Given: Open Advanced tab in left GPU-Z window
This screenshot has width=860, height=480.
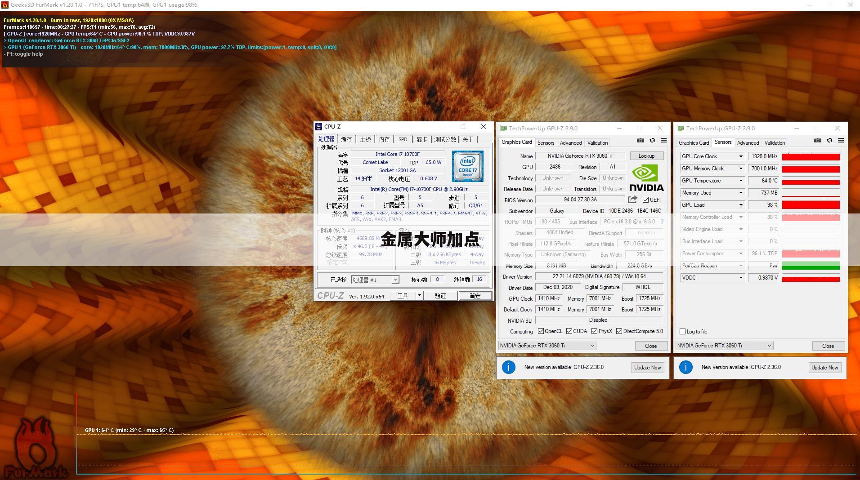Looking at the screenshot, I should point(571,143).
